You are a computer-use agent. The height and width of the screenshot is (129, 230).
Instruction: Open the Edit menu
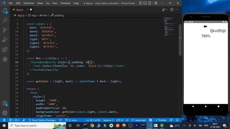(x=18, y=3)
